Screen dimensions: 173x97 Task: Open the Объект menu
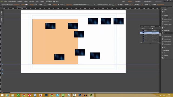(26, 1)
